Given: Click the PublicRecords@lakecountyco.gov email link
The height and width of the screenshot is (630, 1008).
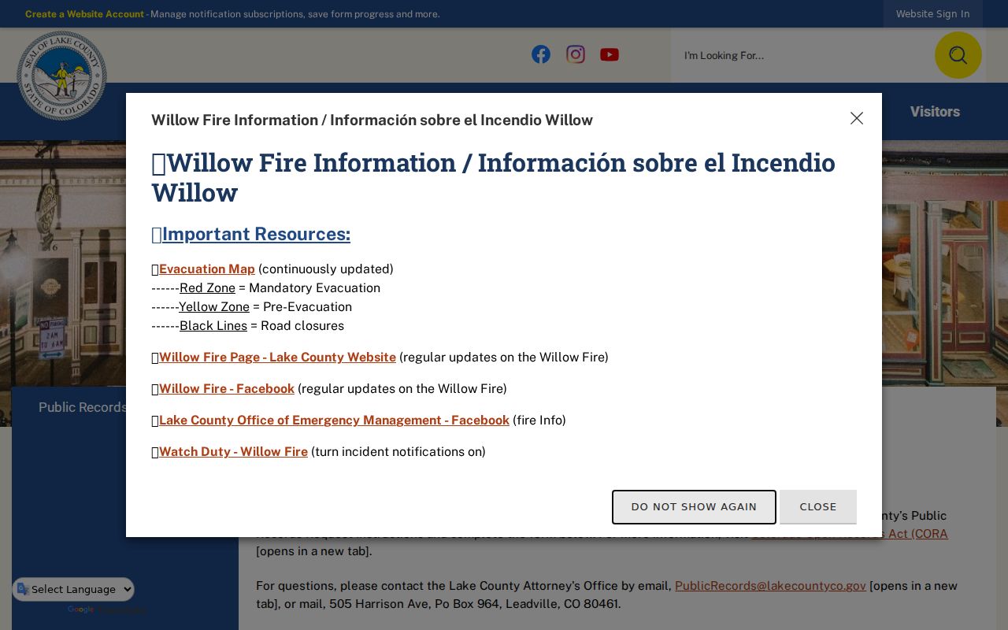Looking at the screenshot, I should tap(770, 586).
